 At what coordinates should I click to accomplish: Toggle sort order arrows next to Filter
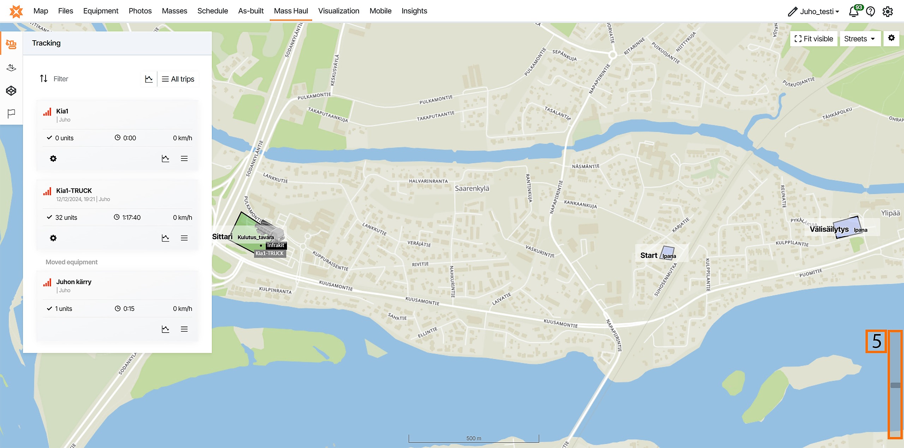pyautogui.click(x=43, y=78)
